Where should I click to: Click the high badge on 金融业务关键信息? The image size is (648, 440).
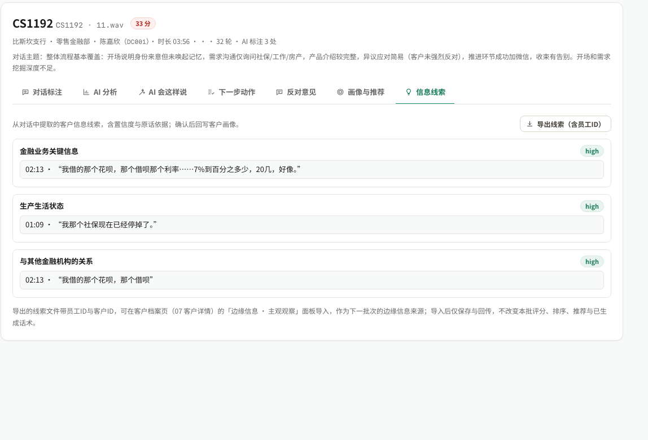click(x=592, y=151)
